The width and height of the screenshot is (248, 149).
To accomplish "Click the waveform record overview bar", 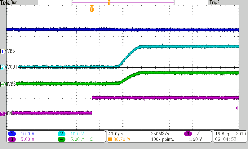I will pyautogui.click(x=122, y=2).
